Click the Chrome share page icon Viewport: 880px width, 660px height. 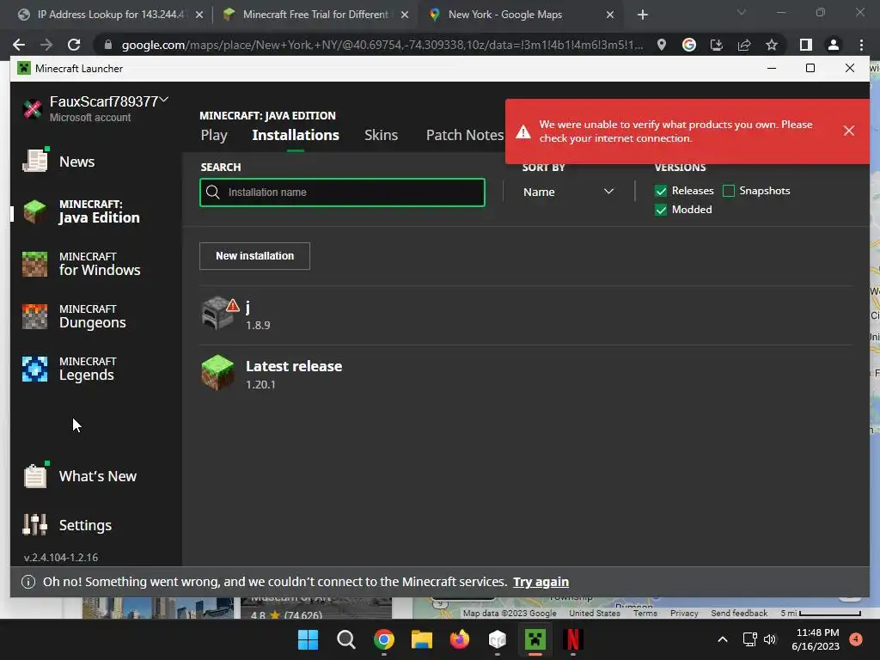[x=744, y=45]
